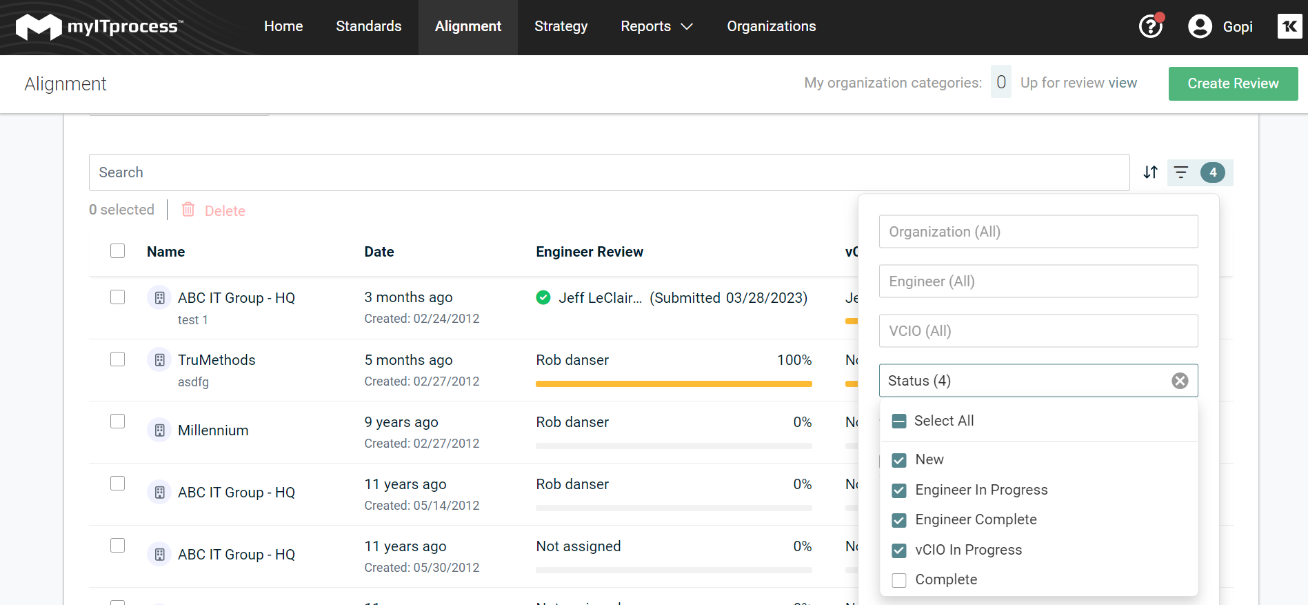Image resolution: width=1308 pixels, height=605 pixels.
Task: Click 'Jeff LeClair…' engineer name
Action: click(x=601, y=298)
